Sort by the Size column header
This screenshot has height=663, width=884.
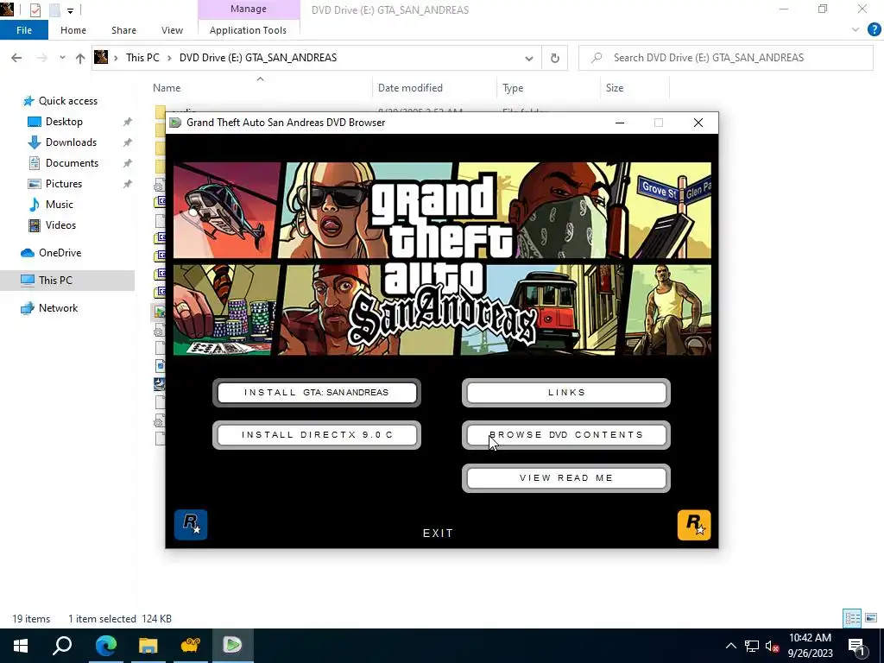[x=635, y=88]
